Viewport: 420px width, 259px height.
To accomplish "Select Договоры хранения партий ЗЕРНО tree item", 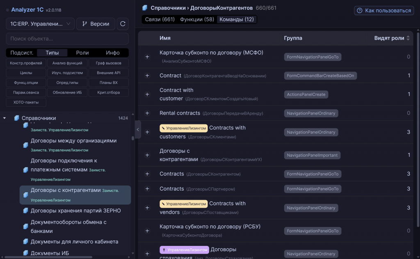I will click(x=75, y=211).
